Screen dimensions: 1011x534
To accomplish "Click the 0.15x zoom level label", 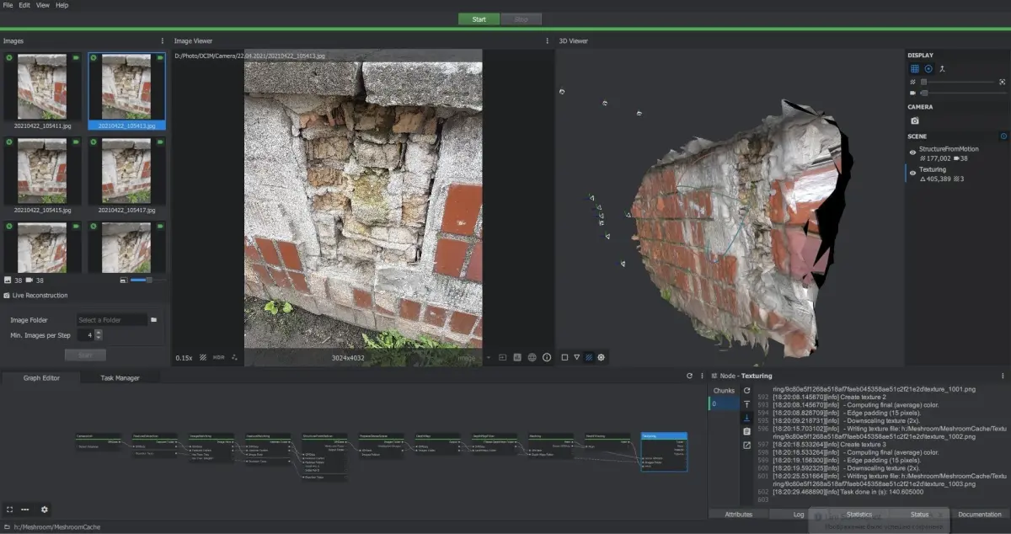I will click(x=184, y=357).
